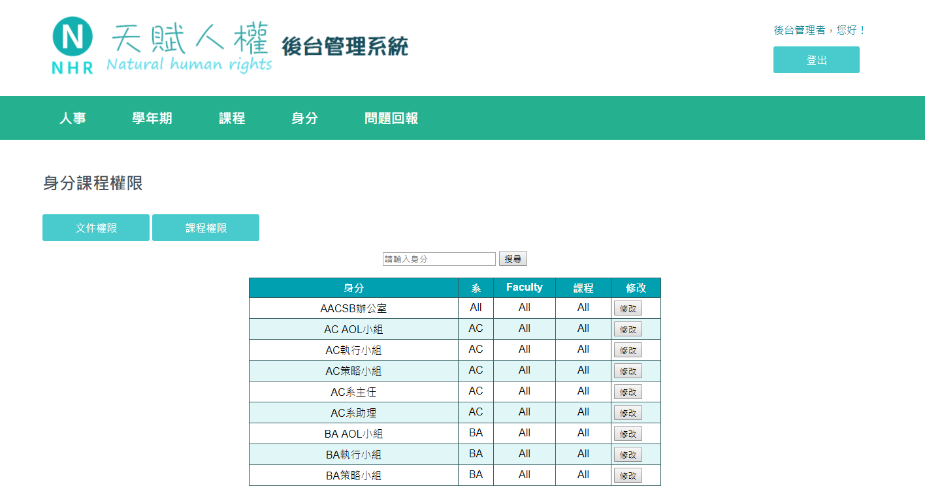Select AC策略小組 identity cell
This screenshot has height=486, width=925.
point(353,371)
